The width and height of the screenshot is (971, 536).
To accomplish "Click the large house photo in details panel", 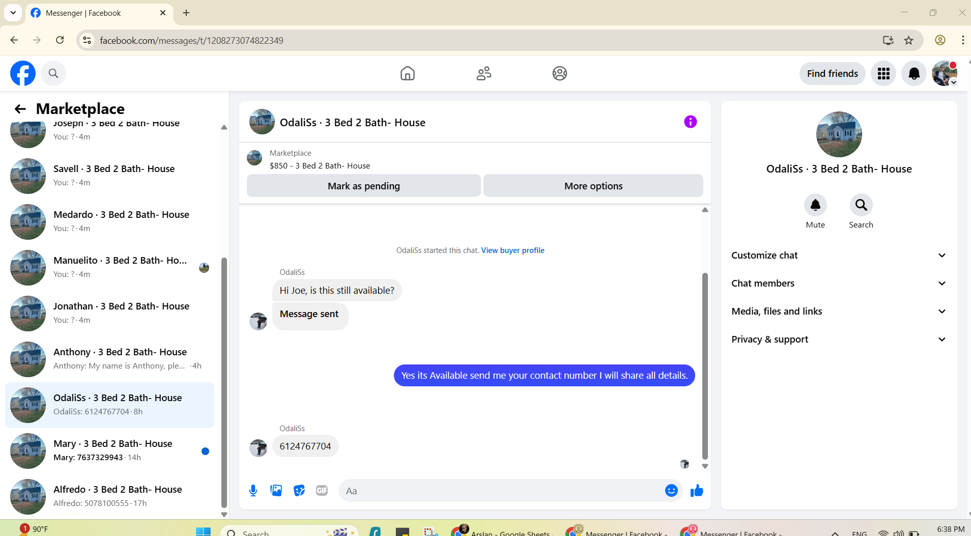I will (x=839, y=134).
